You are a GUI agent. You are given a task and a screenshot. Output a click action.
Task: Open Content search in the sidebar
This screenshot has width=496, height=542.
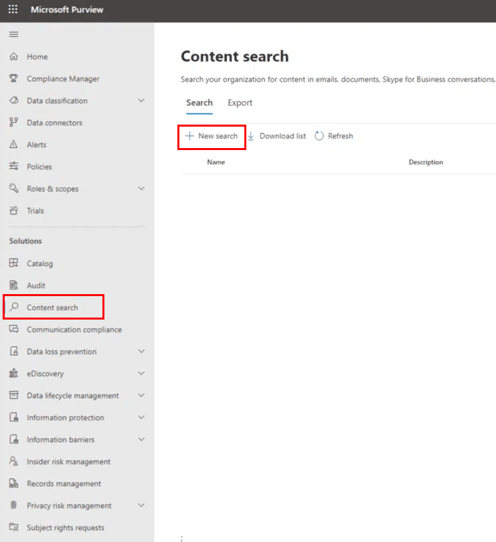(52, 308)
